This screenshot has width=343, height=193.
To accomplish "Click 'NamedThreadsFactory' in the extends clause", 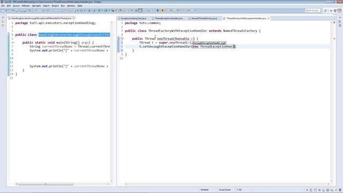I will [x=240, y=31].
